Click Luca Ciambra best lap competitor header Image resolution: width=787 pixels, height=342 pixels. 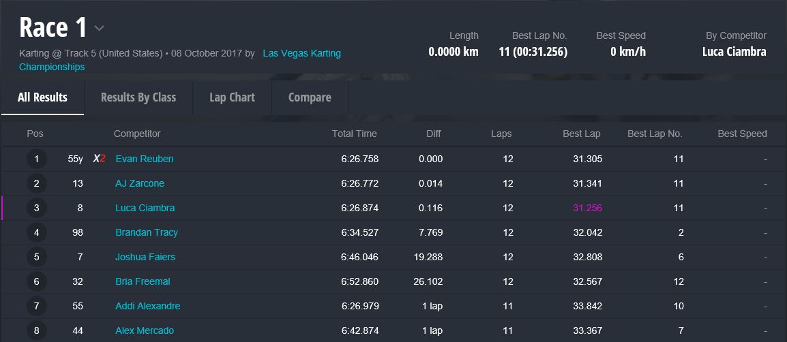(734, 52)
